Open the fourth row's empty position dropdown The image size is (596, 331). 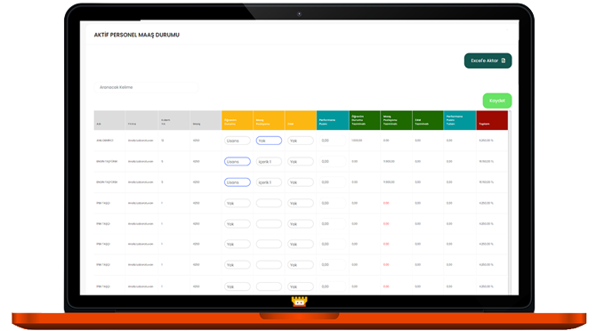pyautogui.click(x=269, y=203)
